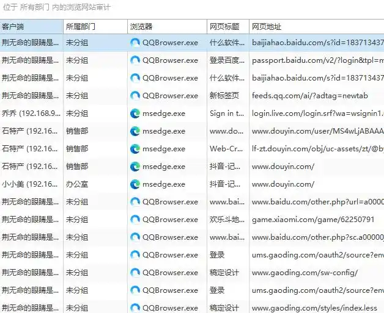Click Edge icon in lf-zt.douyin.com row
This screenshot has height=313, width=384.
pyautogui.click(x=135, y=149)
